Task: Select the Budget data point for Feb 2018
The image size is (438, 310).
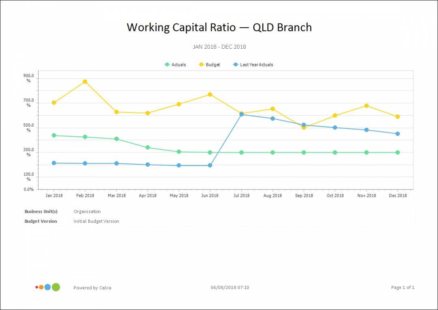Action: click(85, 82)
